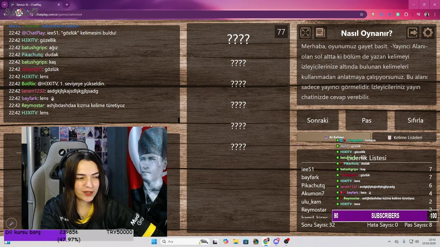Screen dimensions: 440x247
Task: Click the Hata Sayısı: 0 counter
Action: 382,225
